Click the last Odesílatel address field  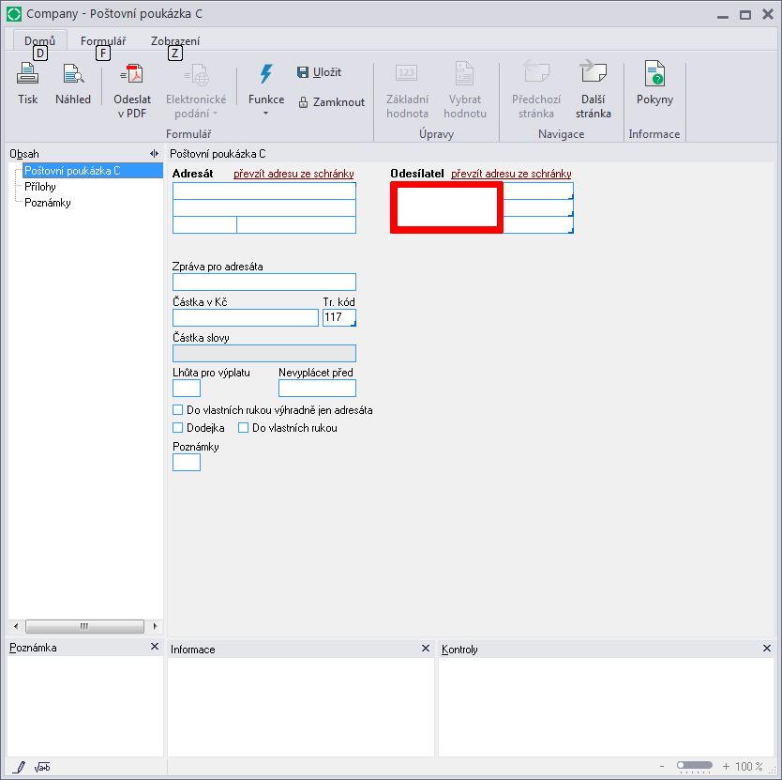pos(538,224)
